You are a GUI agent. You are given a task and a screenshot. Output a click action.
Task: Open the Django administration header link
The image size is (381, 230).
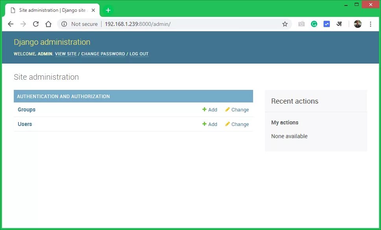(x=52, y=42)
